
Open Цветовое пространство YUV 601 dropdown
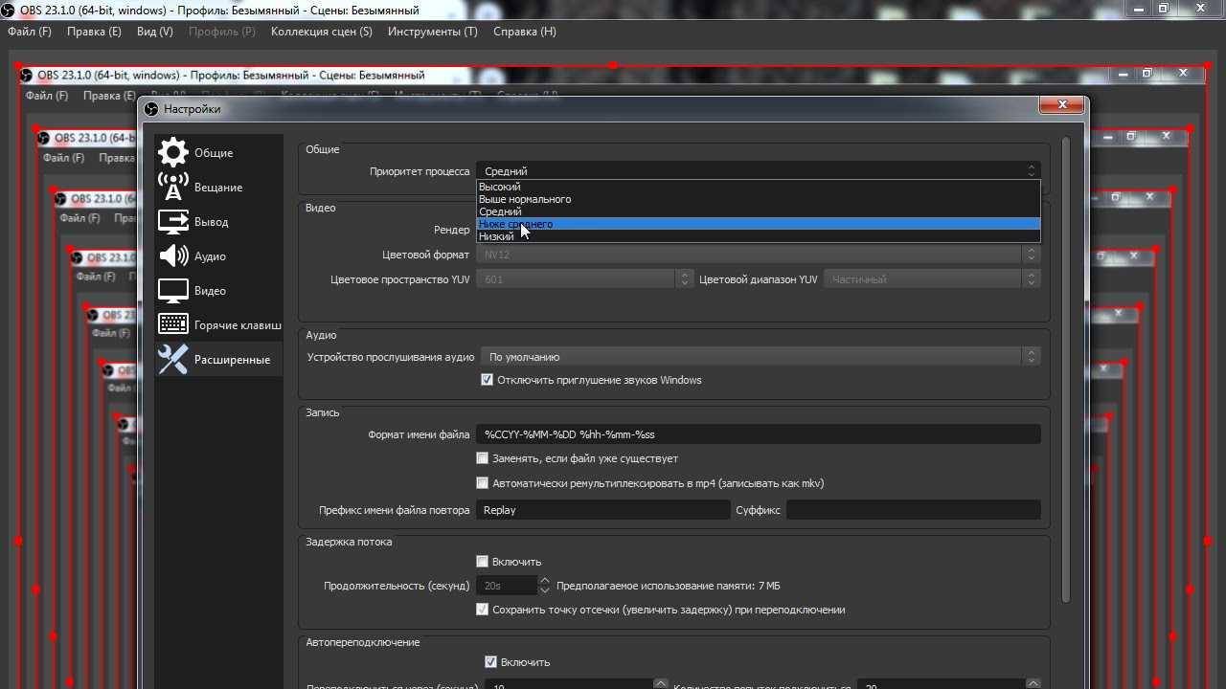(x=584, y=279)
